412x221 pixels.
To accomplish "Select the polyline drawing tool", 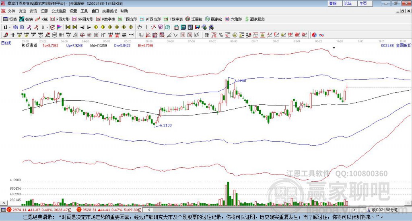I will 153,27.
